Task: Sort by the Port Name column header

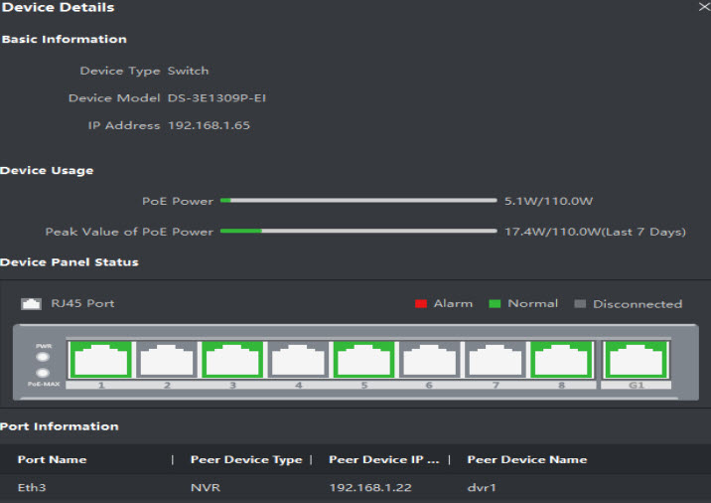Action: (x=53, y=459)
